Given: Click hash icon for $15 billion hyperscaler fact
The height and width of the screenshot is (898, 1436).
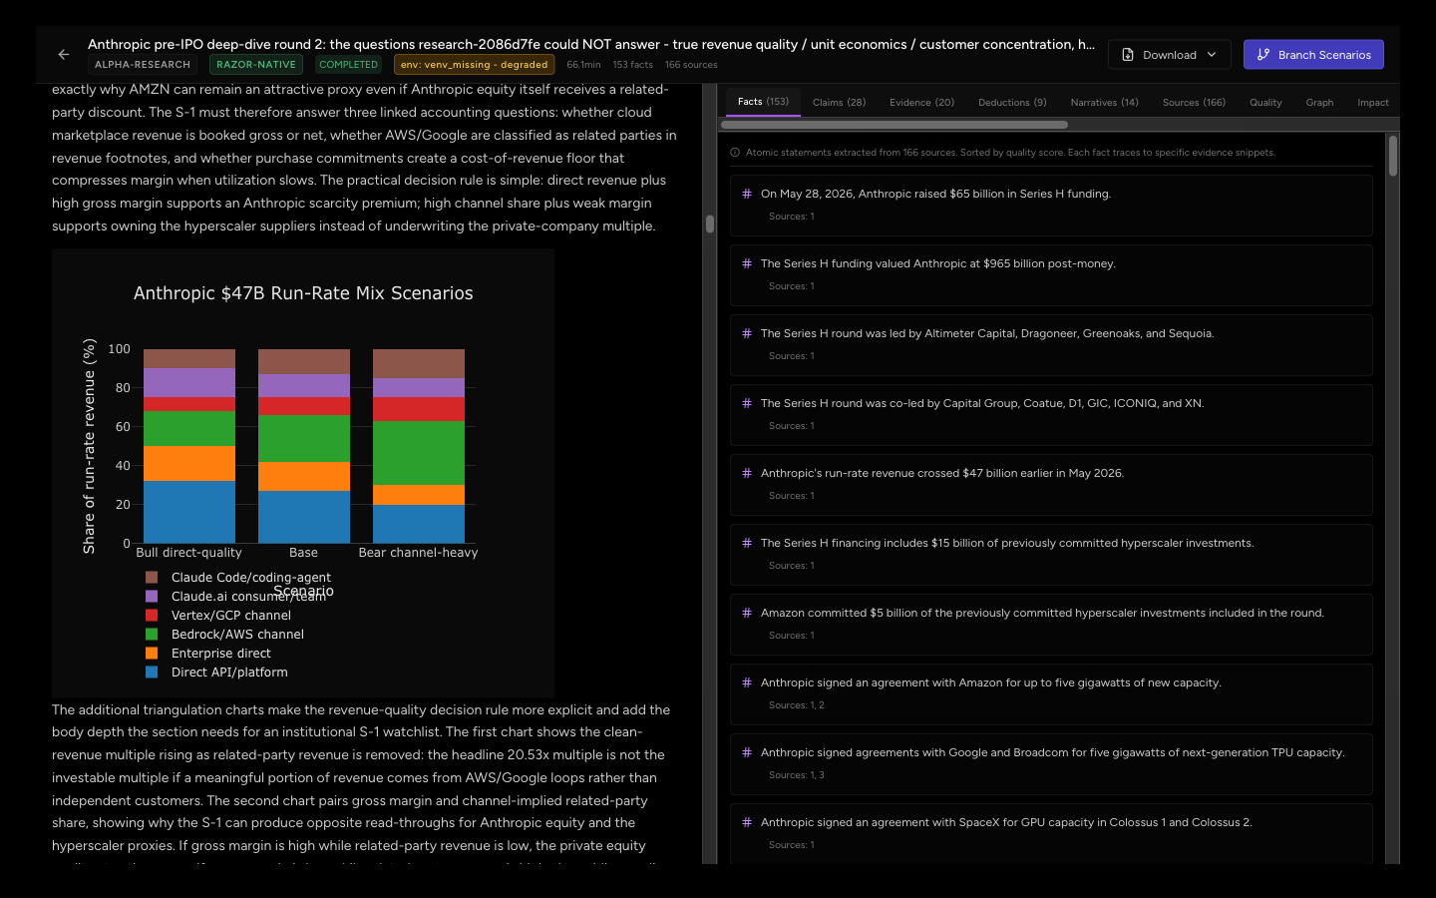Looking at the screenshot, I should [747, 543].
